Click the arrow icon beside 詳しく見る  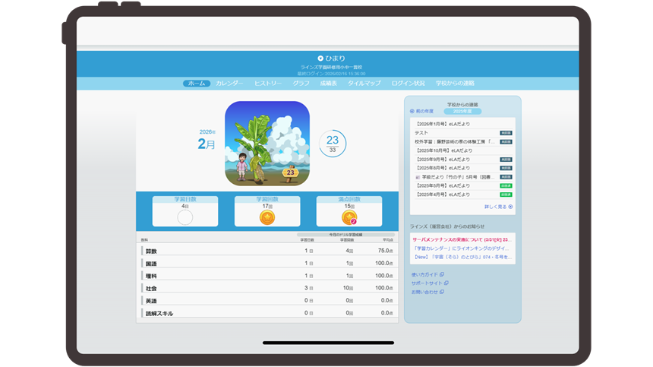click(x=511, y=207)
